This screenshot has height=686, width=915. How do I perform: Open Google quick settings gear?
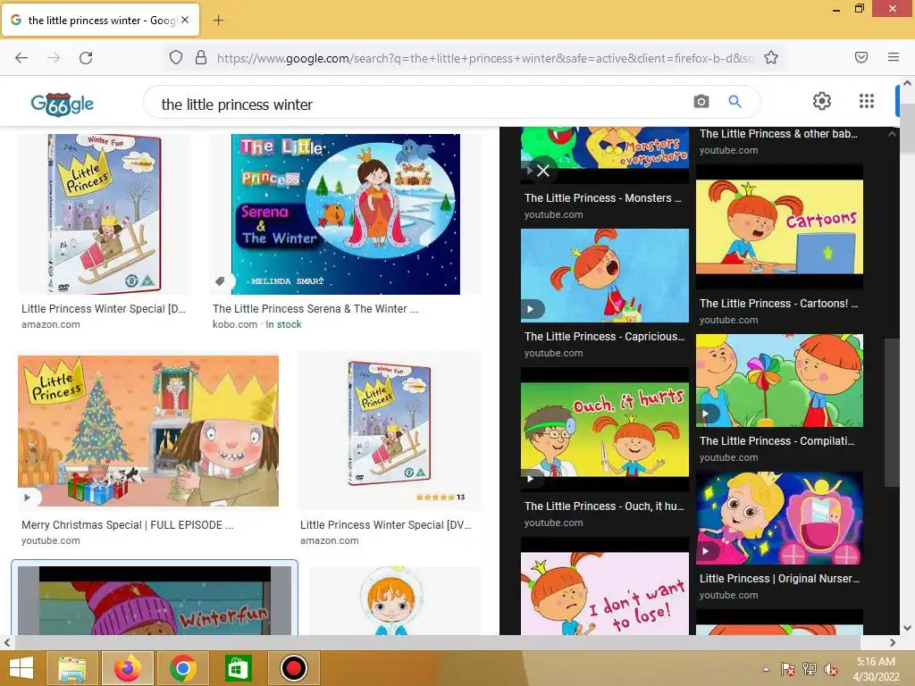822,101
